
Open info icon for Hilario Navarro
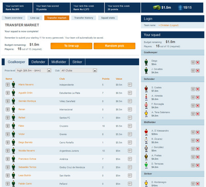(x=8, y=85)
